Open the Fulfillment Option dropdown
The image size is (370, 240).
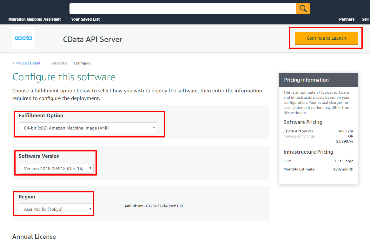[88, 128]
